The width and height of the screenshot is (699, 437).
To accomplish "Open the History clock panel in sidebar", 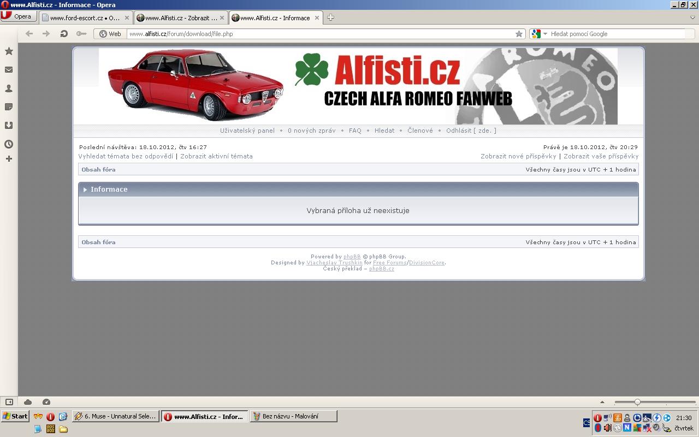I will [x=9, y=144].
